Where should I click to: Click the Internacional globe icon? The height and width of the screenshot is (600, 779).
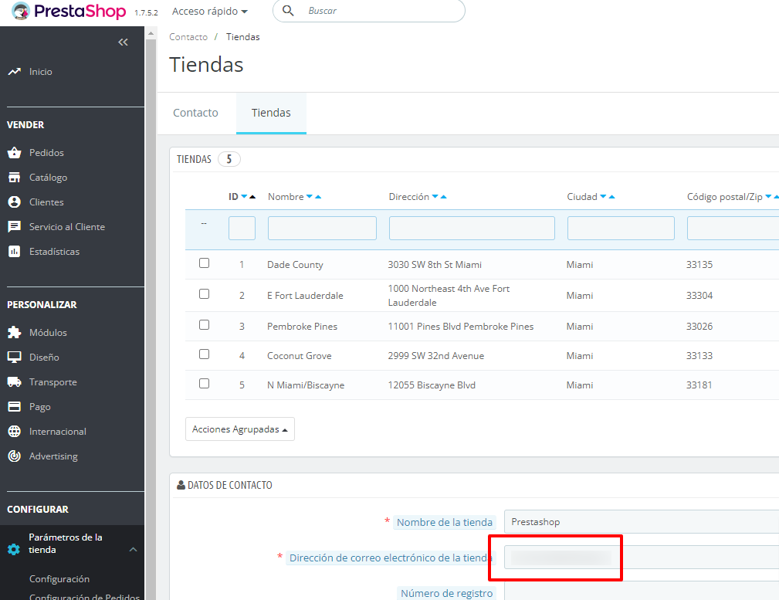15,432
